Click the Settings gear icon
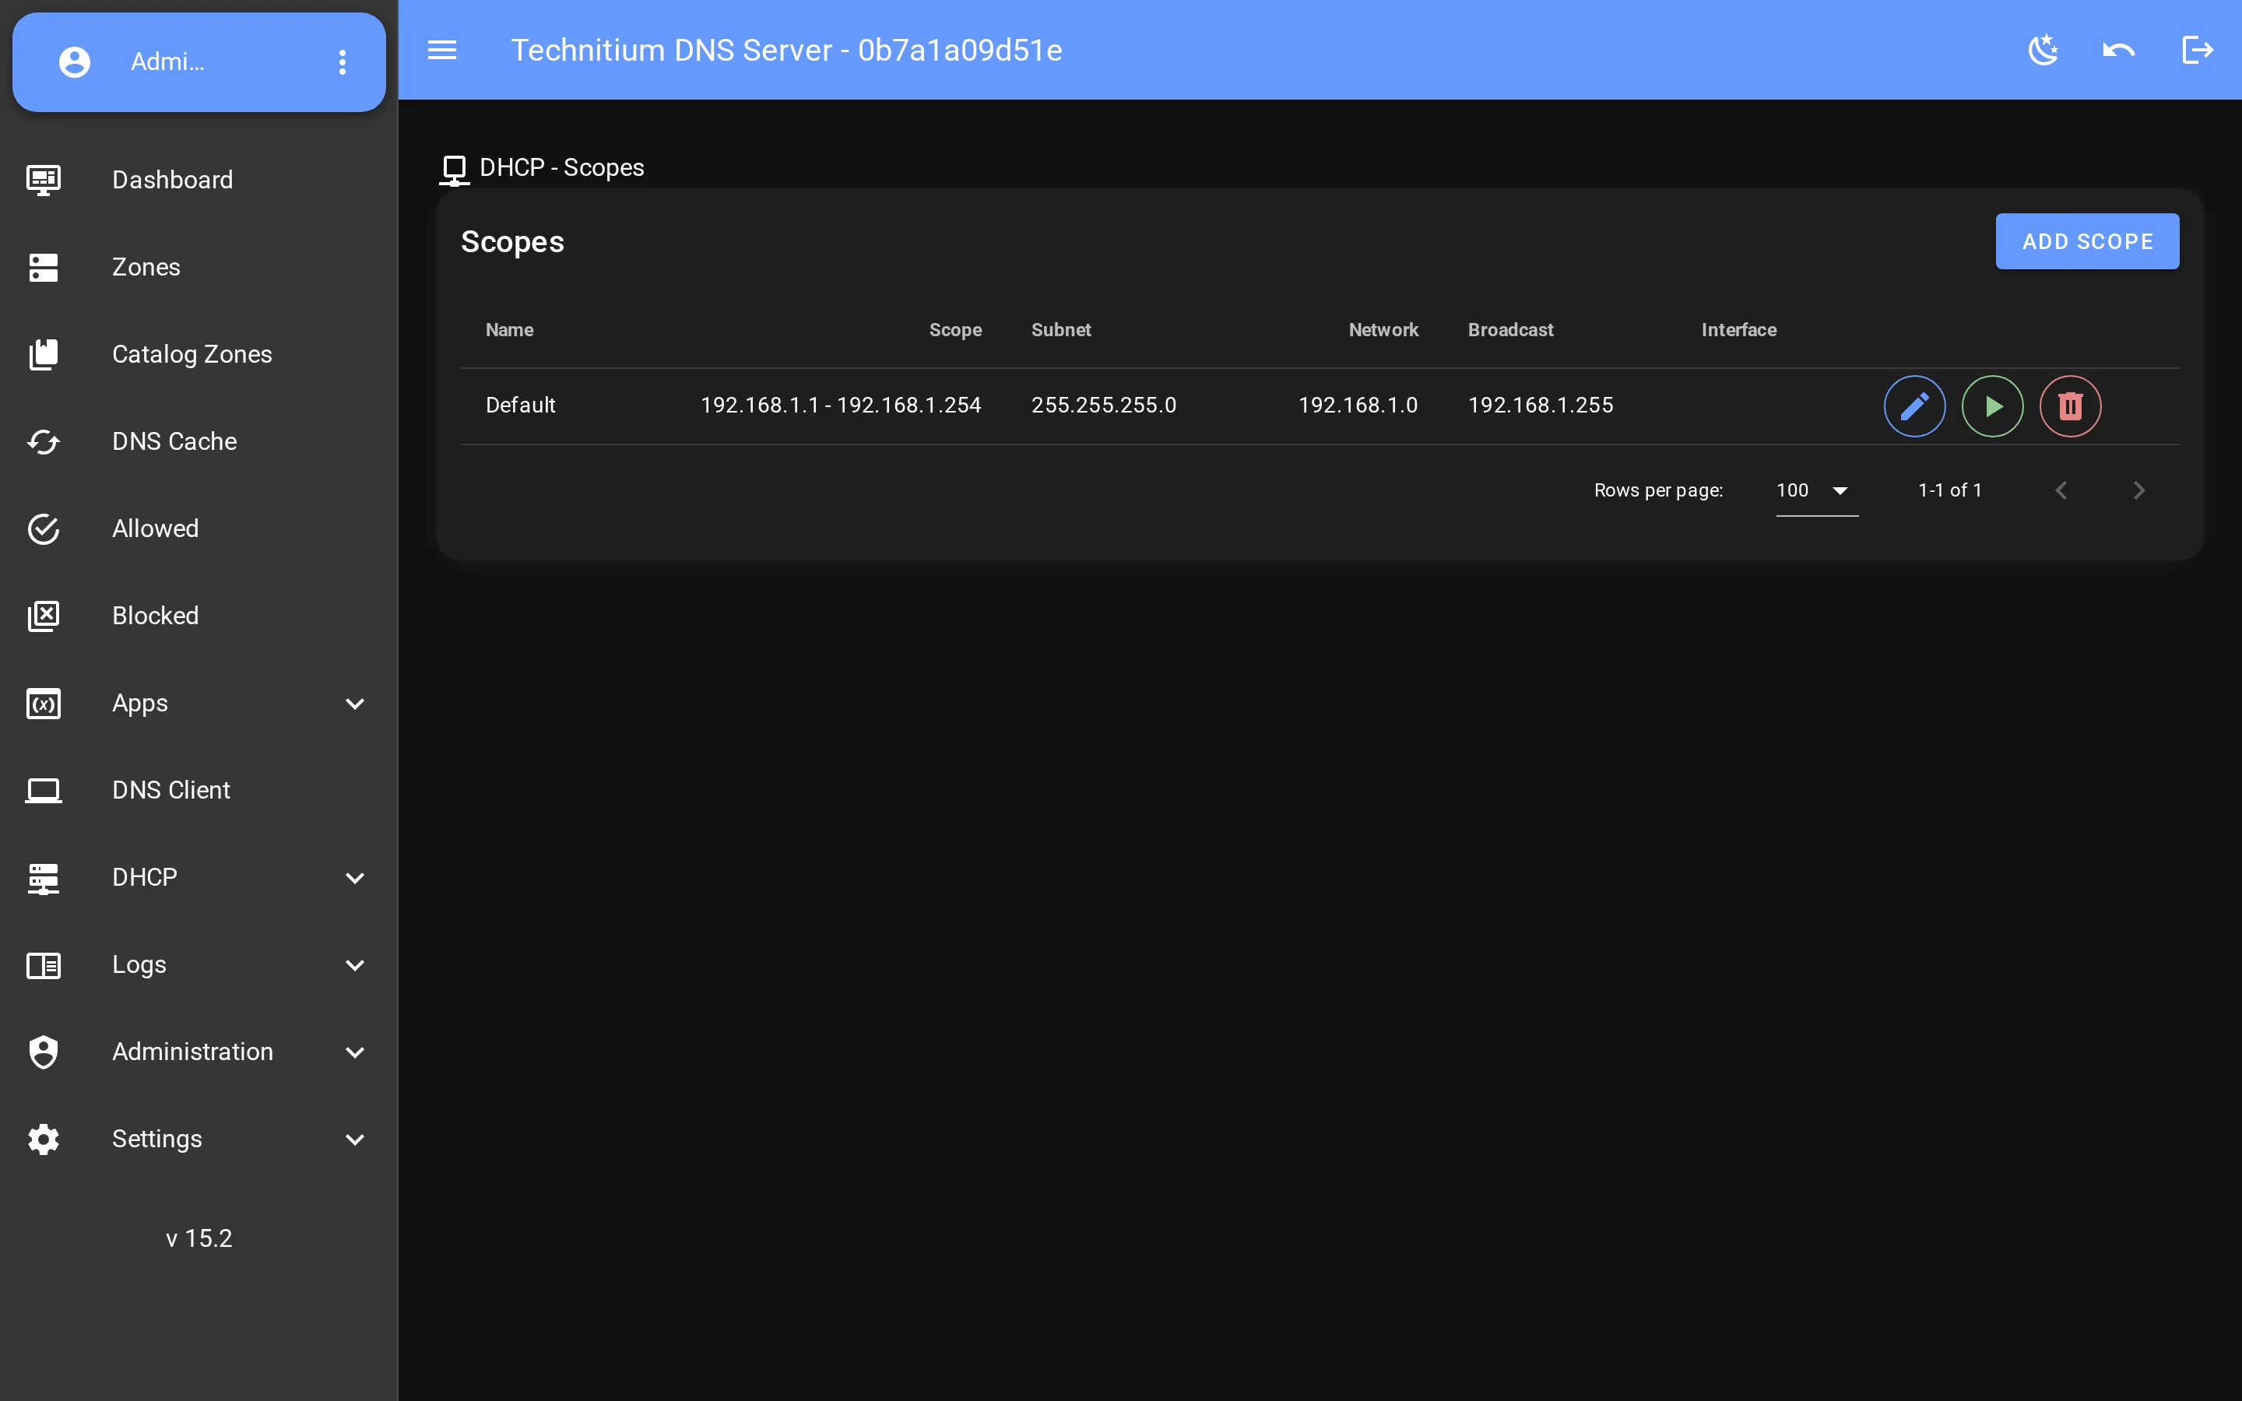Screen dimensions: 2242x1401 point(44,1139)
